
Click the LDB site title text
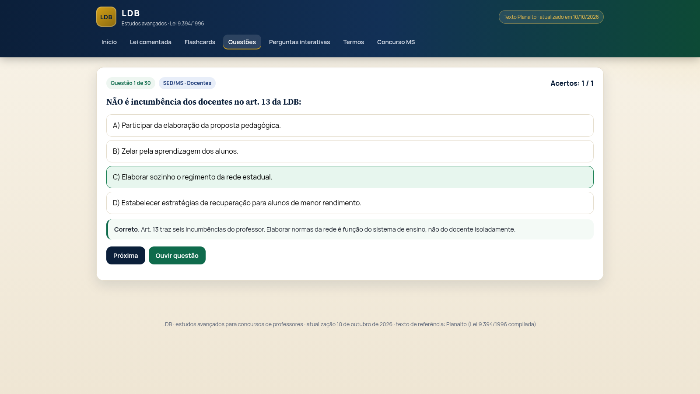131,13
